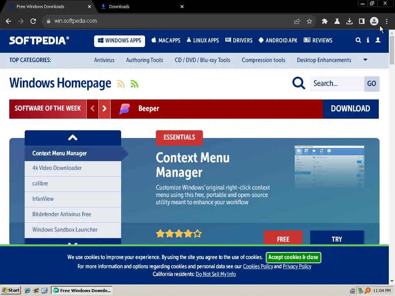Click the address bar URL win.softpedia.com
The image size is (395, 296).
pyautogui.click(x=76, y=21)
